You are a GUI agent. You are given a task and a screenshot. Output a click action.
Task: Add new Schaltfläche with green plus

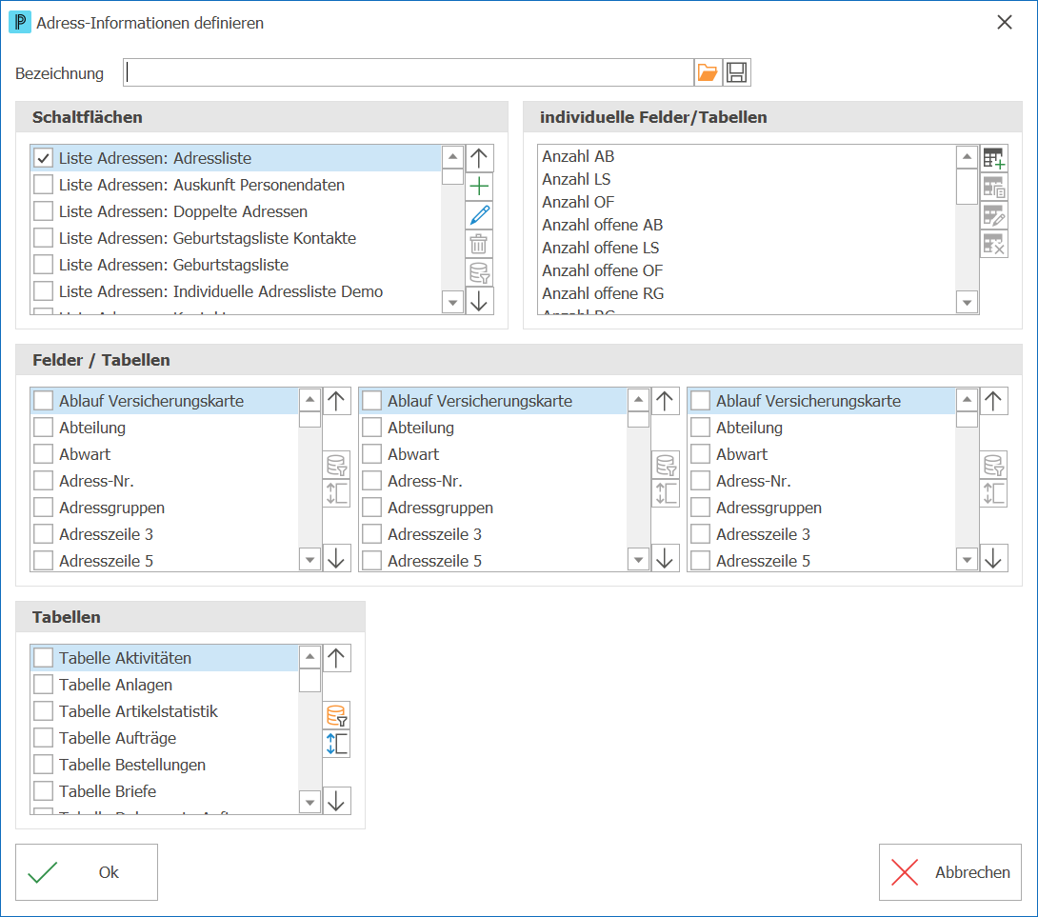(x=479, y=187)
